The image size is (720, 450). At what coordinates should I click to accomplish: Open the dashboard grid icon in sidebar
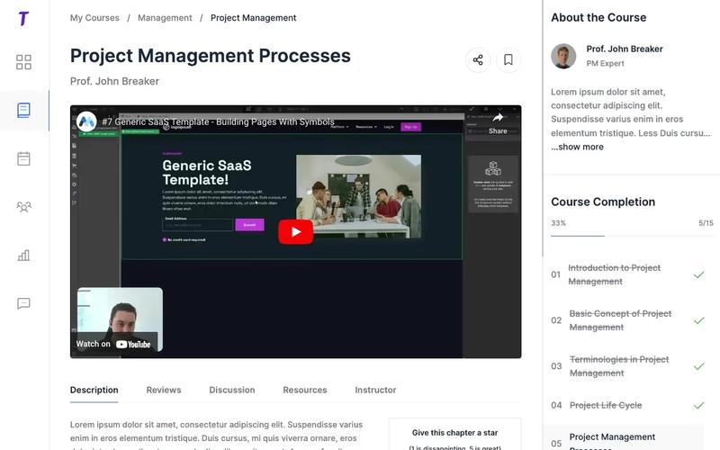24,62
